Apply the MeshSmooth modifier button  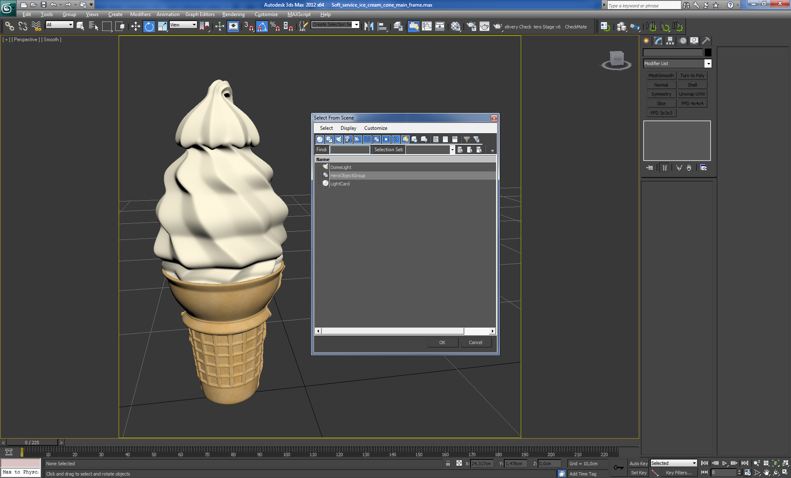(661, 75)
